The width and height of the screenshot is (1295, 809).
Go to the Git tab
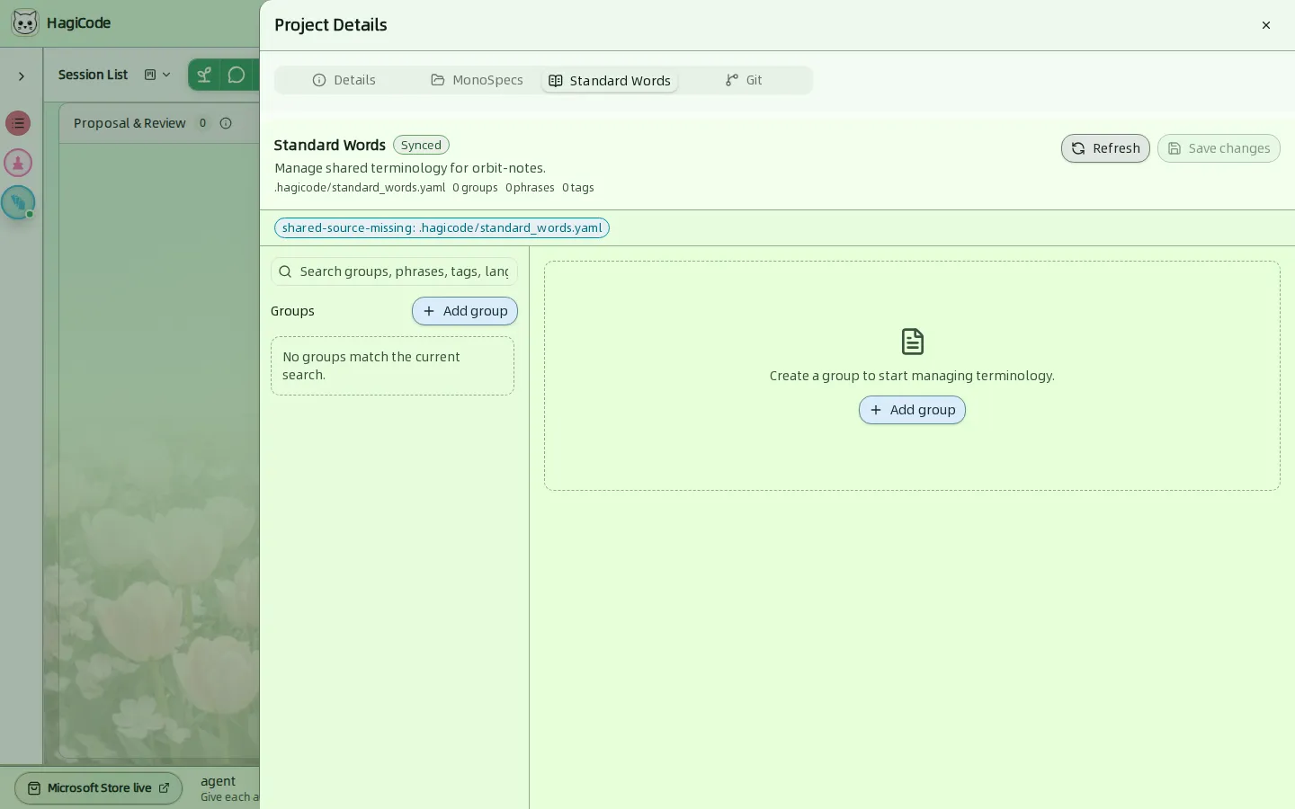pyautogui.click(x=744, y=80)
